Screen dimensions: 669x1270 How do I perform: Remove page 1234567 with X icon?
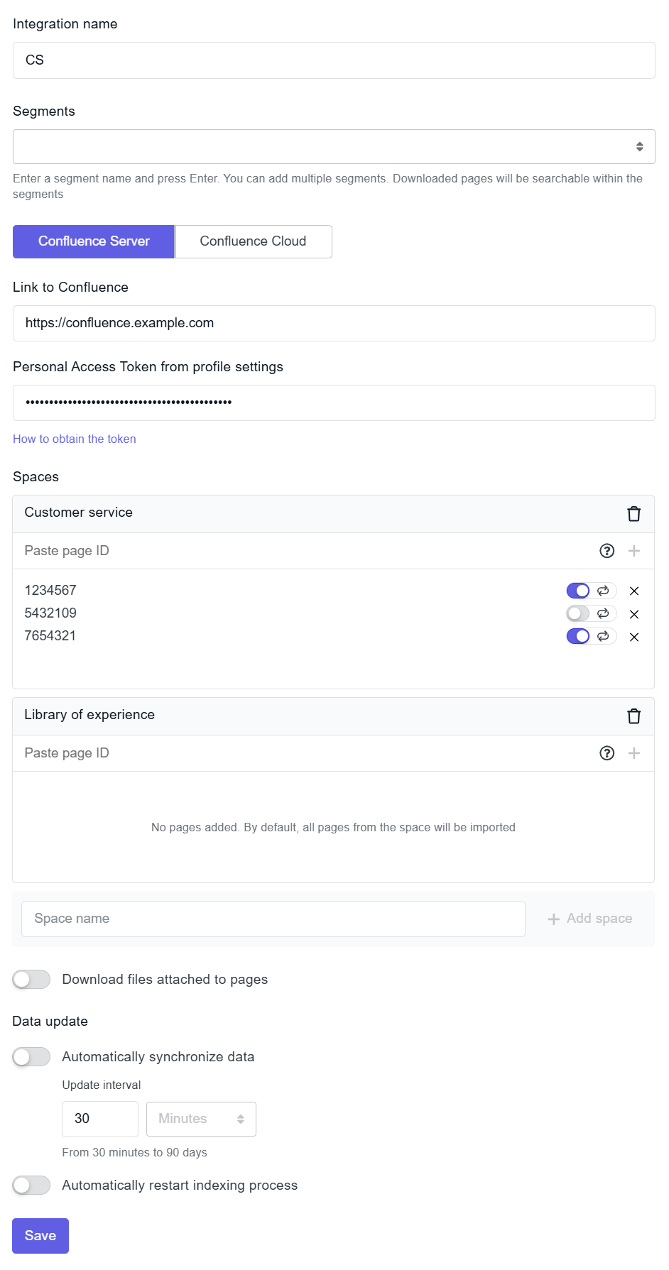(633, 591)
